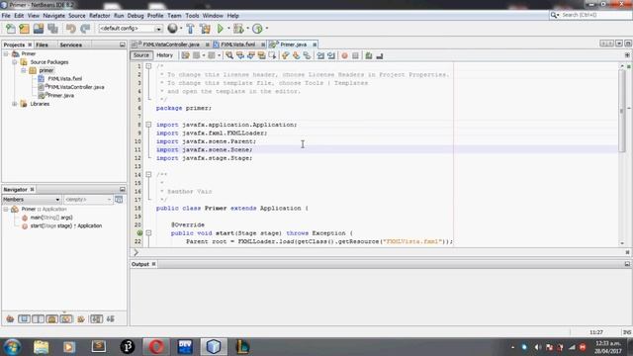Open Opera browser from the taskbar
The width and height of the screenshot is (633, 356).
[x=156, y=347]
